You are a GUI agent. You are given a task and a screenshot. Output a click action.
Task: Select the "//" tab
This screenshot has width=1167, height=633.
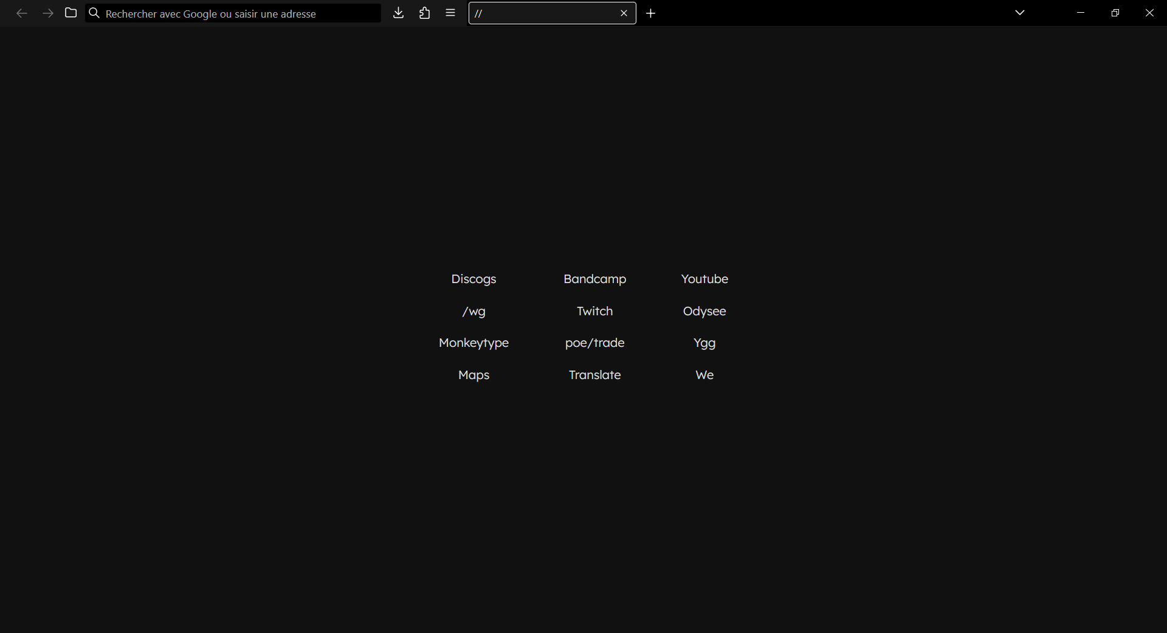541,13
